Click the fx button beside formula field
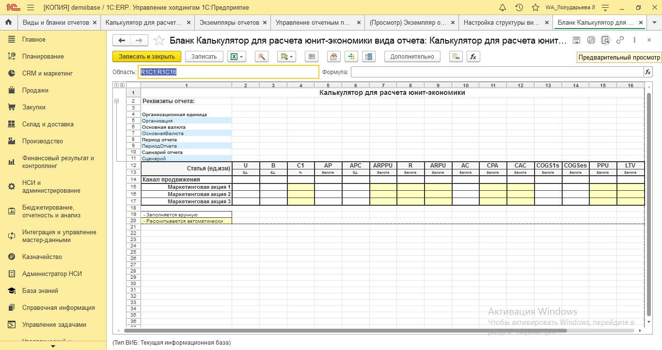This screenshot has height=350, width=662. (648, 72)
